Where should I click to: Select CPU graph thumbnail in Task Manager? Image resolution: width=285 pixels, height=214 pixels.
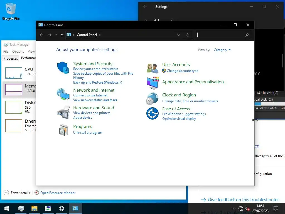point(14,73)
